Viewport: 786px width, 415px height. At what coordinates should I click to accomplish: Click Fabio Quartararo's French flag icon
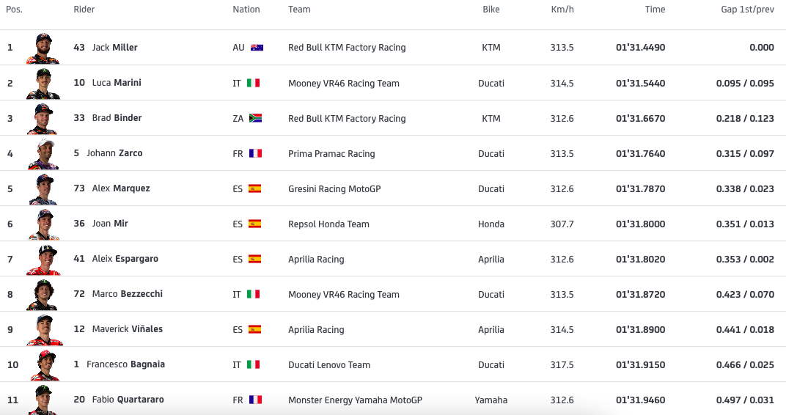click(x=255, y=400)
